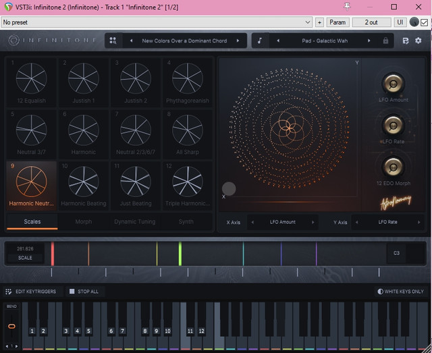Go to previous X Axis parameter
This screenshot has width=432, height=353.
252,222
